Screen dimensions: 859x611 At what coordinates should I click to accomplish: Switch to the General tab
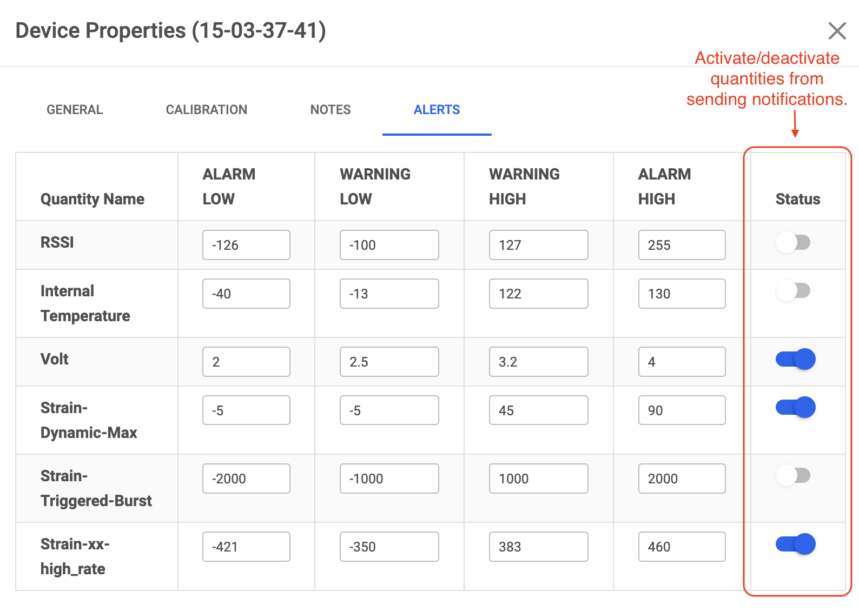[75, 110]
